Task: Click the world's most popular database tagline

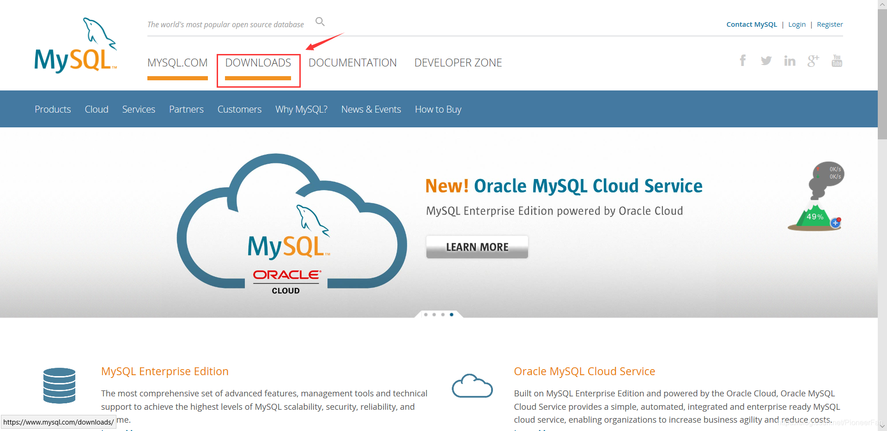Action: [x=225, y=24]
